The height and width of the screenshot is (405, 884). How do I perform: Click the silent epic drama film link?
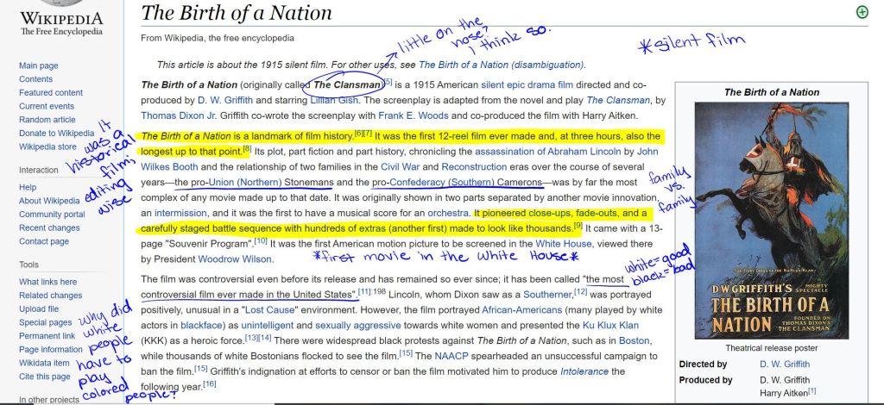[527, 85]
